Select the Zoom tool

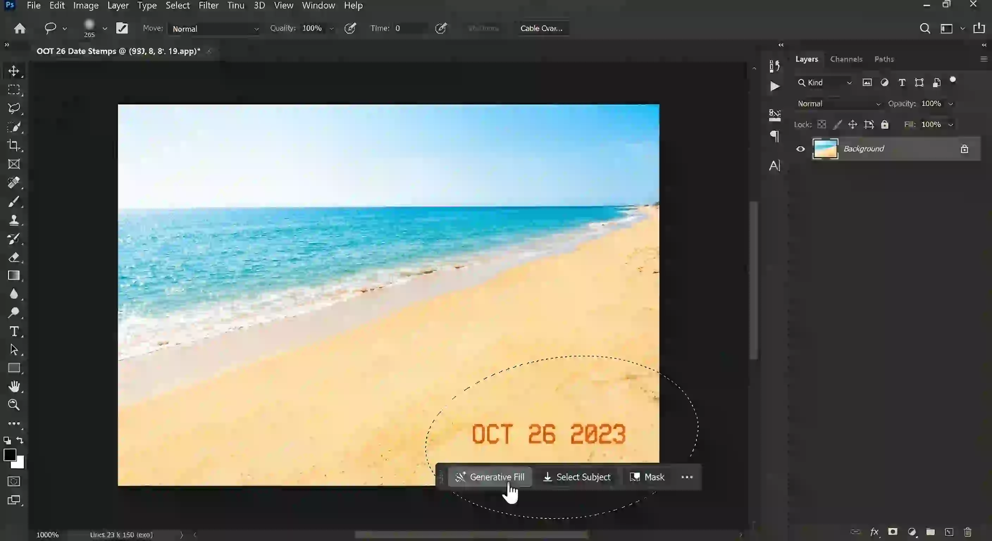pyautogui.click(x=14, y=405)
